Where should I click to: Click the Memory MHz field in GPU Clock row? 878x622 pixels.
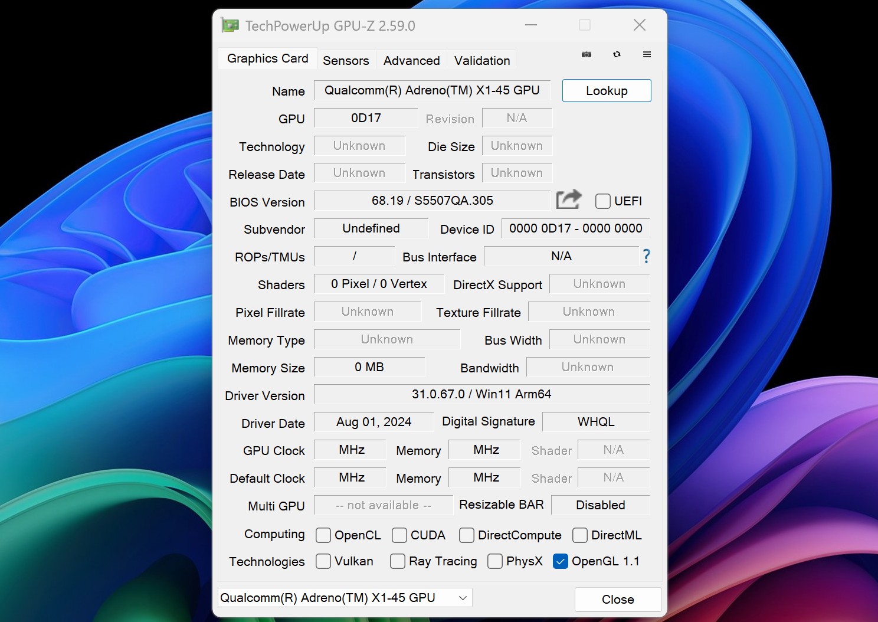484,450
